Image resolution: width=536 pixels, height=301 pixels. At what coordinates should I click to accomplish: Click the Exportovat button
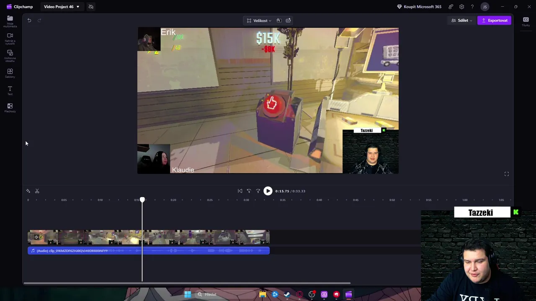point(494,20)
